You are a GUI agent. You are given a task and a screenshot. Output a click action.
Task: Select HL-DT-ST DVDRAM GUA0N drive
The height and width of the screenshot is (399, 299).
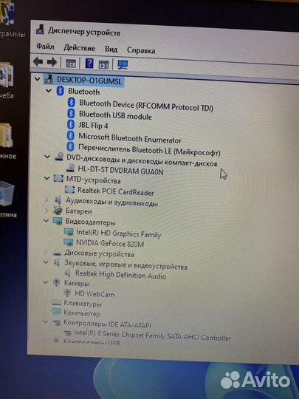120,170
